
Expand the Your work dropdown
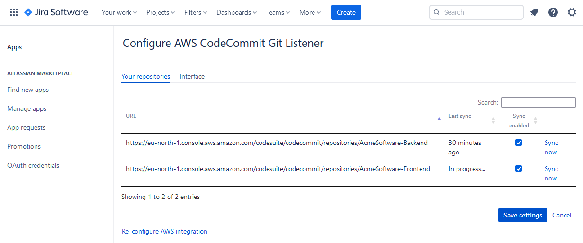[x=119, y=12]
